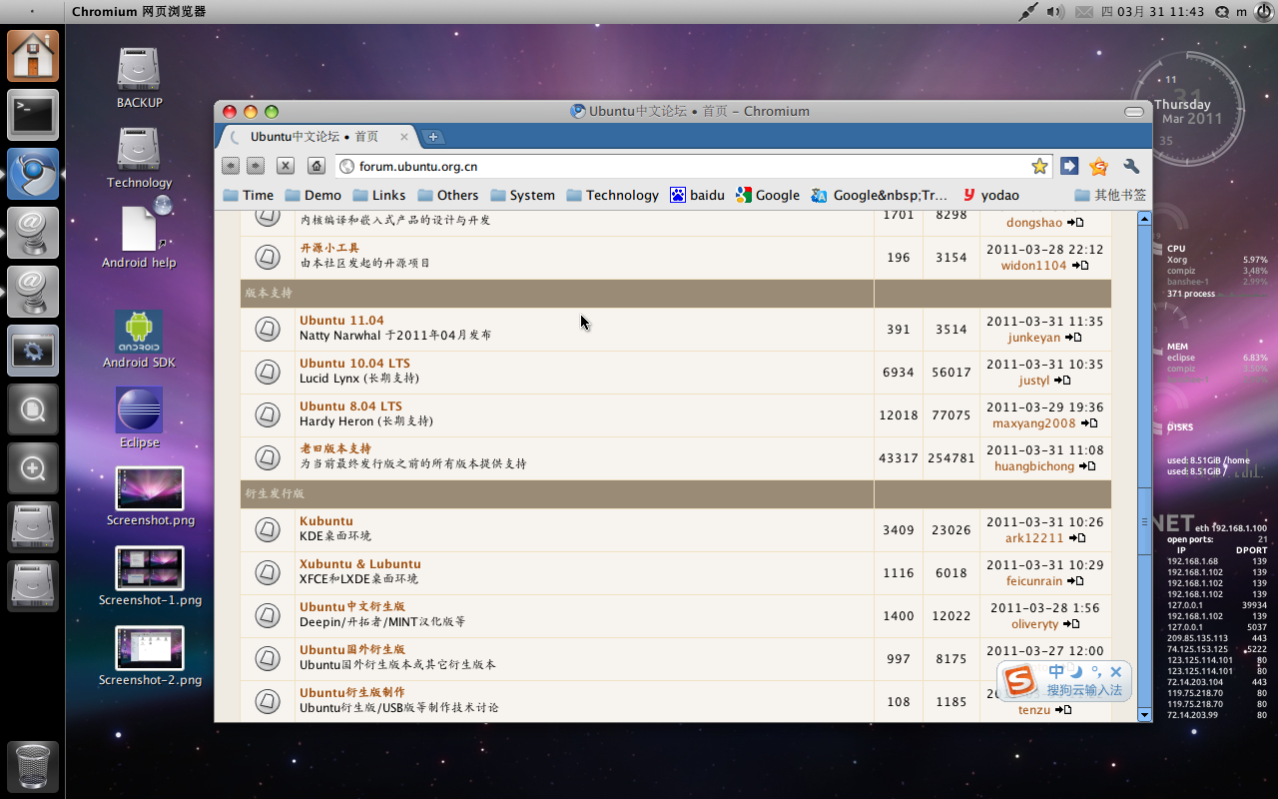
Task: Toggle the bookmark star in address bar
Action: click(1039, 166)
